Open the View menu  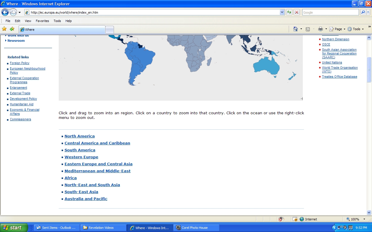point(28,21)
